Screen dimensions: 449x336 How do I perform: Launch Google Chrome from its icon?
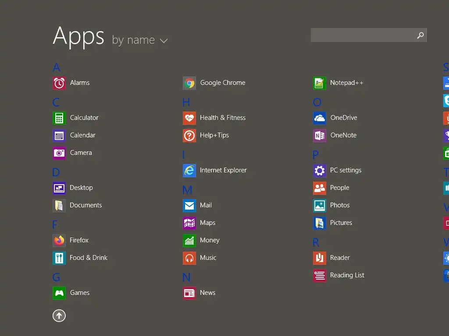click(189, 83)
